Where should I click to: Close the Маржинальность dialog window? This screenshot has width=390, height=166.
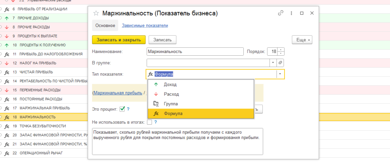pyautogui.click(x=312, y=13)
